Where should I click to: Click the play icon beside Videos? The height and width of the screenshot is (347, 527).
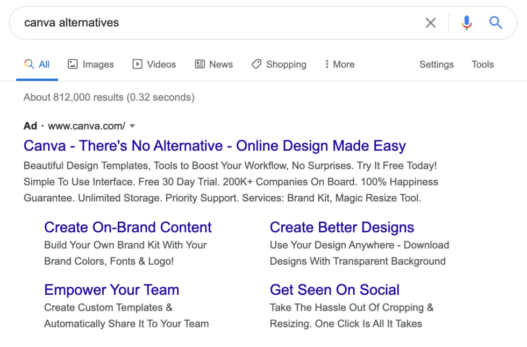click(137, 64)
